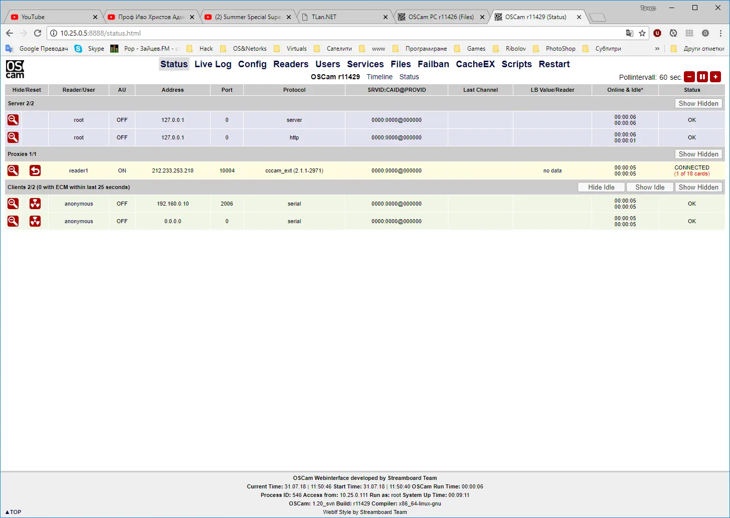Hide the anonymous 192.160.0.10 client row
The height and width of the screenshot is (518, 730).
point(13,204)
